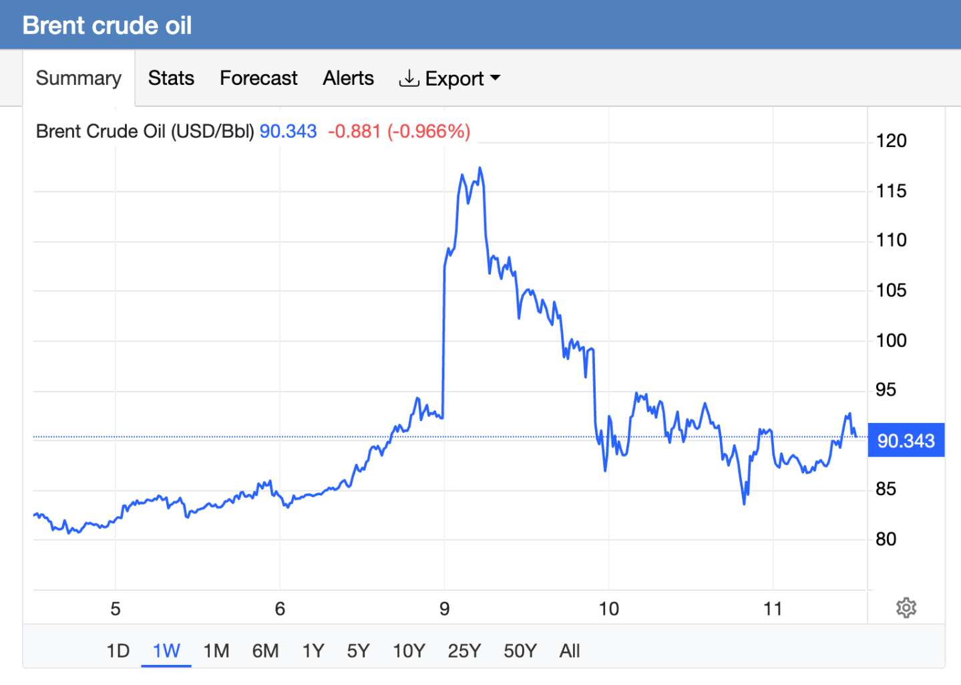Open the Stats tab
The image size is (961, 685).
click(171, 78)
